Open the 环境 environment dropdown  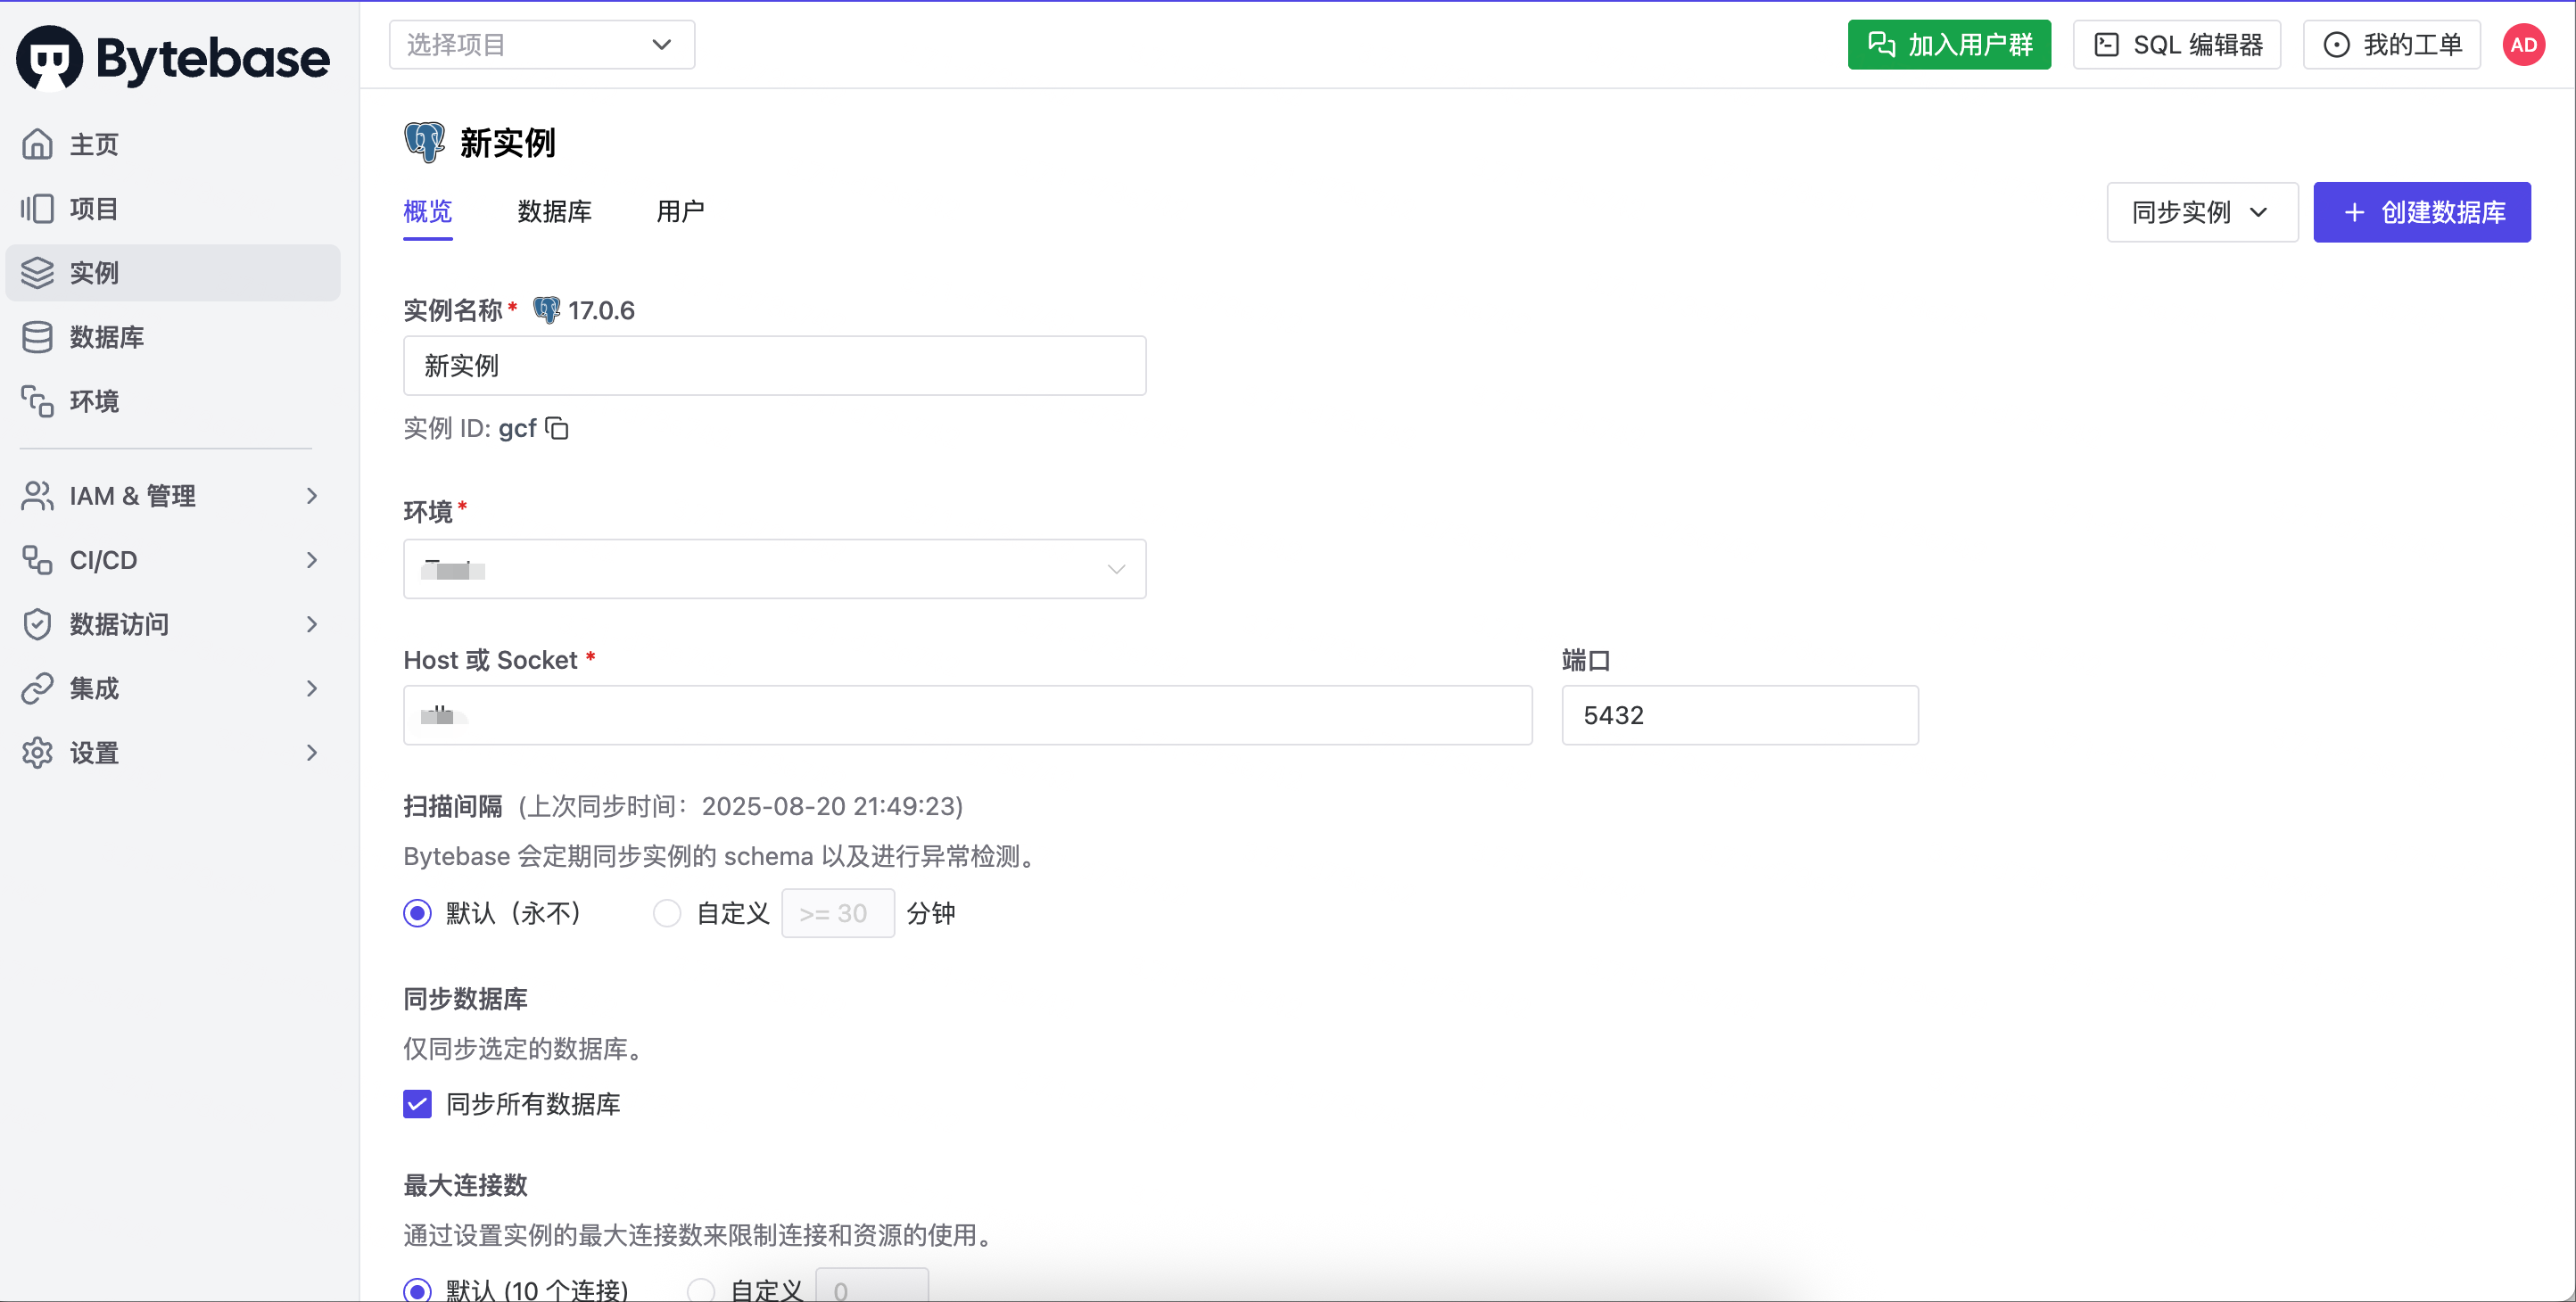[774, 569]
